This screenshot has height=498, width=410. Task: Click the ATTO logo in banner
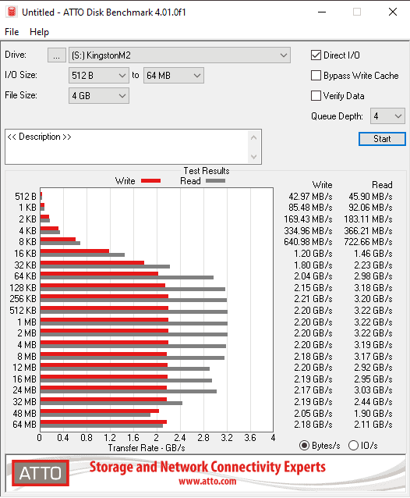point(41,473)
